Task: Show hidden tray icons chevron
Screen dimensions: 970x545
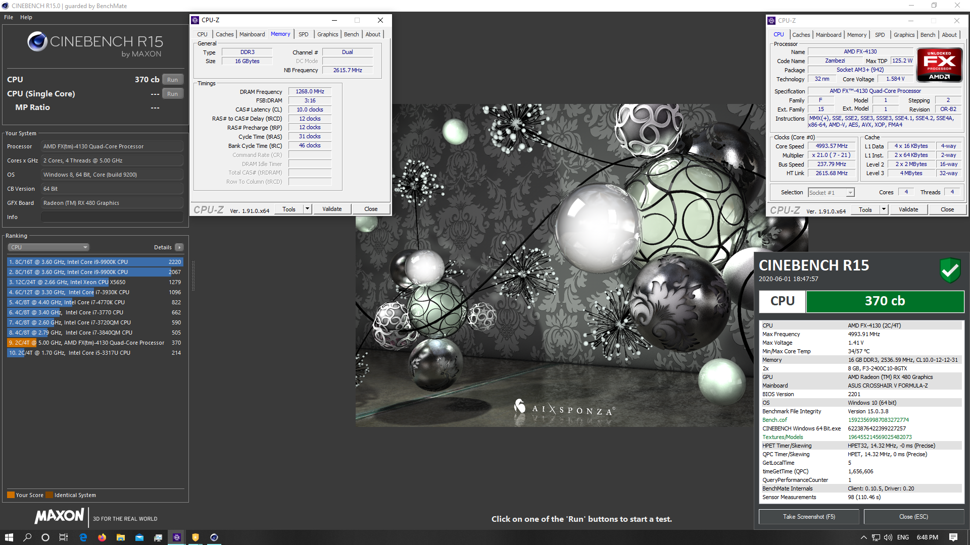Action: click(x=863, y=537)
